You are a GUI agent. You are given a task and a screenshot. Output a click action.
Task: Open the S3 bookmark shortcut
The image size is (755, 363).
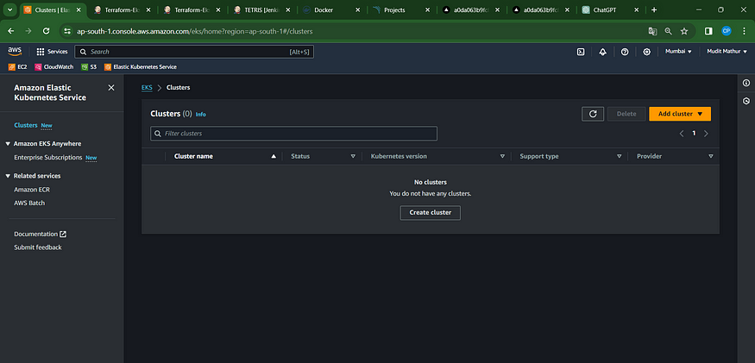pos(89,67)
